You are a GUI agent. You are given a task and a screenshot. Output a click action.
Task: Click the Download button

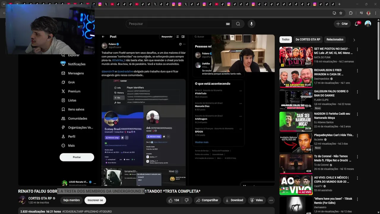234,200
